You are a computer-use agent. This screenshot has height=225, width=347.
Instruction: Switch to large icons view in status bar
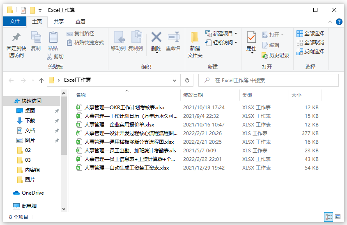[338, 217]
